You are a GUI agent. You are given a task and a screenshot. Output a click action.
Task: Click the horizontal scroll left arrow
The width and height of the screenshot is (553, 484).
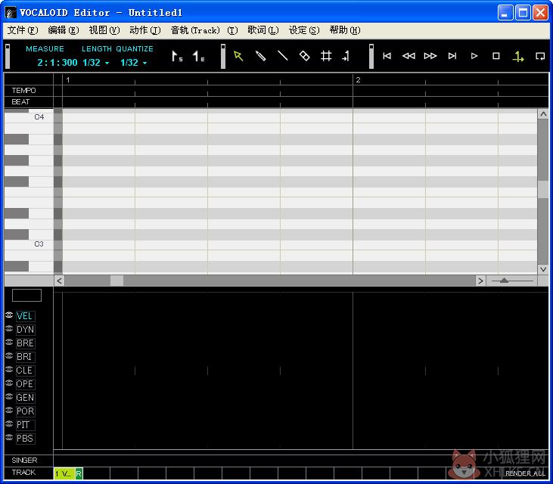(59, 281)
